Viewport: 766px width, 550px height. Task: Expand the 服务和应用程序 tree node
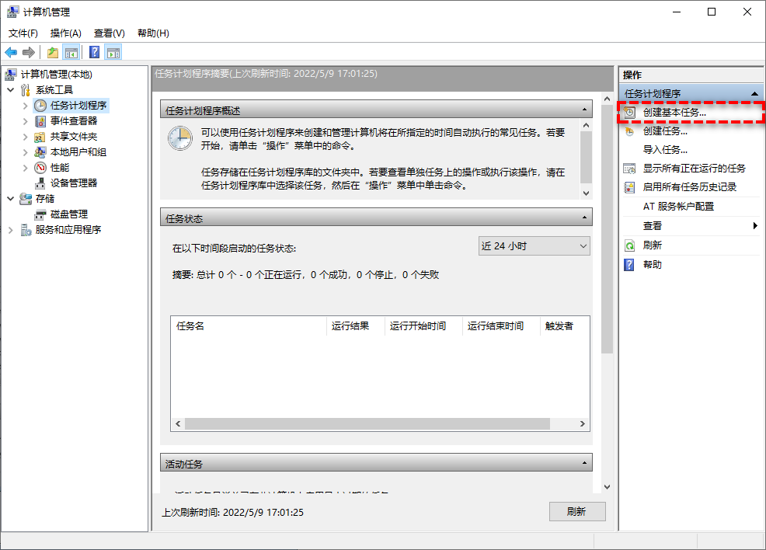click(x=11, y=230)
